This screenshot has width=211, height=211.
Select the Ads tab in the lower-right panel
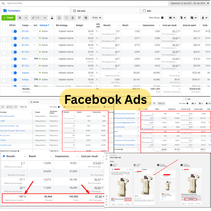[188, 99]
